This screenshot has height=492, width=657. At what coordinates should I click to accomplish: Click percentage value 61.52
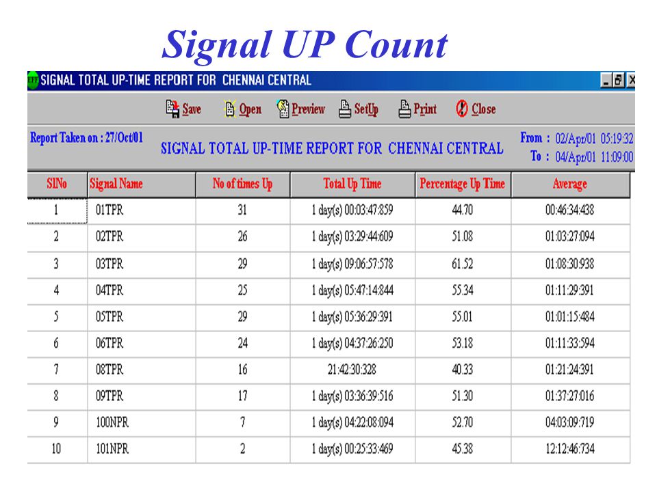click(x=463, y=264)
